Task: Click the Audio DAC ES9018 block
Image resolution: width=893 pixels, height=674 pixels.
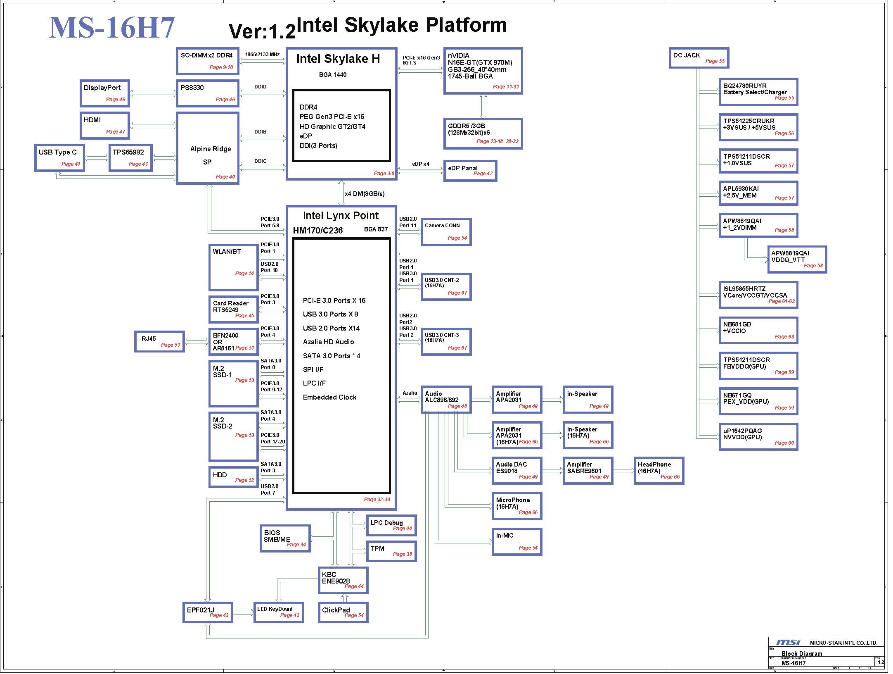Action: click(517, 471)
